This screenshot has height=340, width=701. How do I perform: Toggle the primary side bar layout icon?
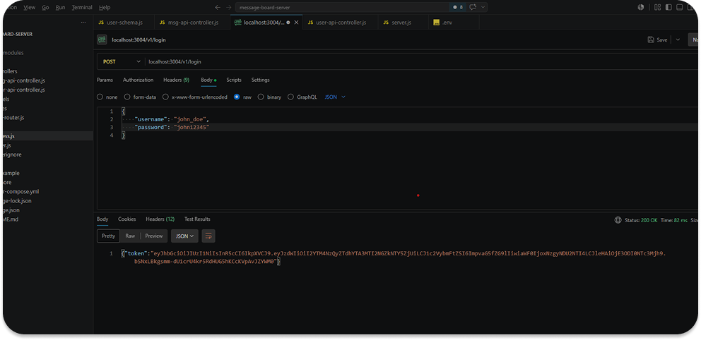click(x=668, y=8)
